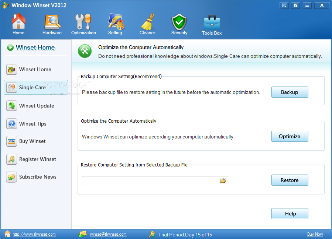Viewport: 332px width, 239px height.
Task: Minimize the Window Winset window
Action: click(307, 6)
